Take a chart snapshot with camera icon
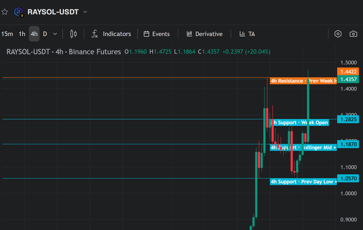Image resolution: width=363 pixels, height=230 pixels. [x=353, y=34]
